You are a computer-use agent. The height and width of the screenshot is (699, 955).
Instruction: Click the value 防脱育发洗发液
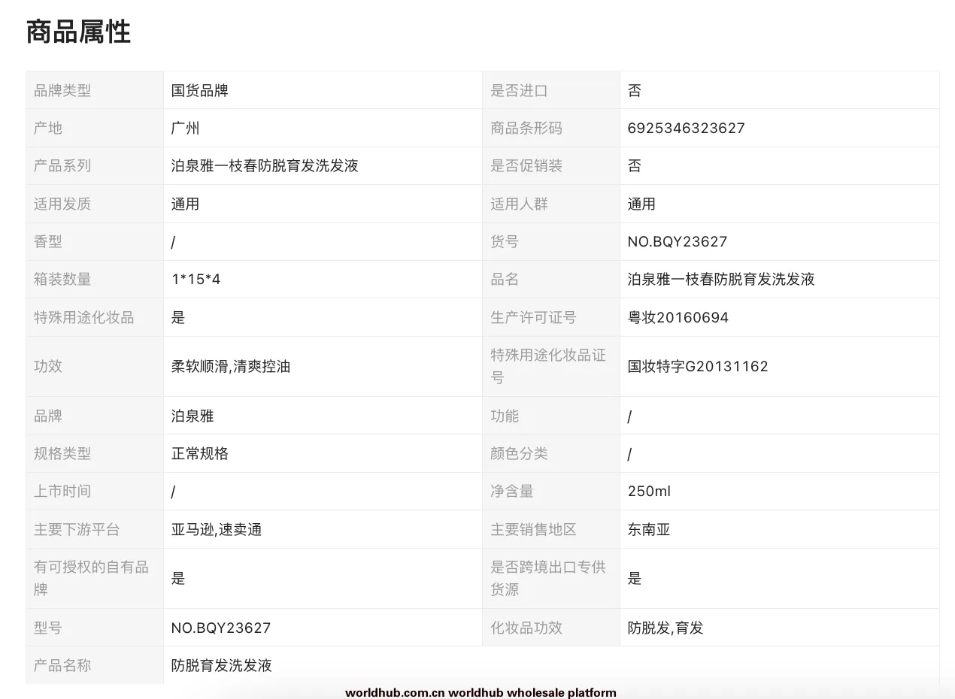coord(222,665)
